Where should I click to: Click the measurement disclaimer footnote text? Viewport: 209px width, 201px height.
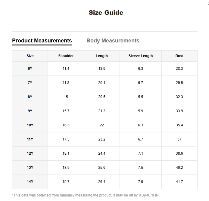pyautogui.click(x=86, y=195)
